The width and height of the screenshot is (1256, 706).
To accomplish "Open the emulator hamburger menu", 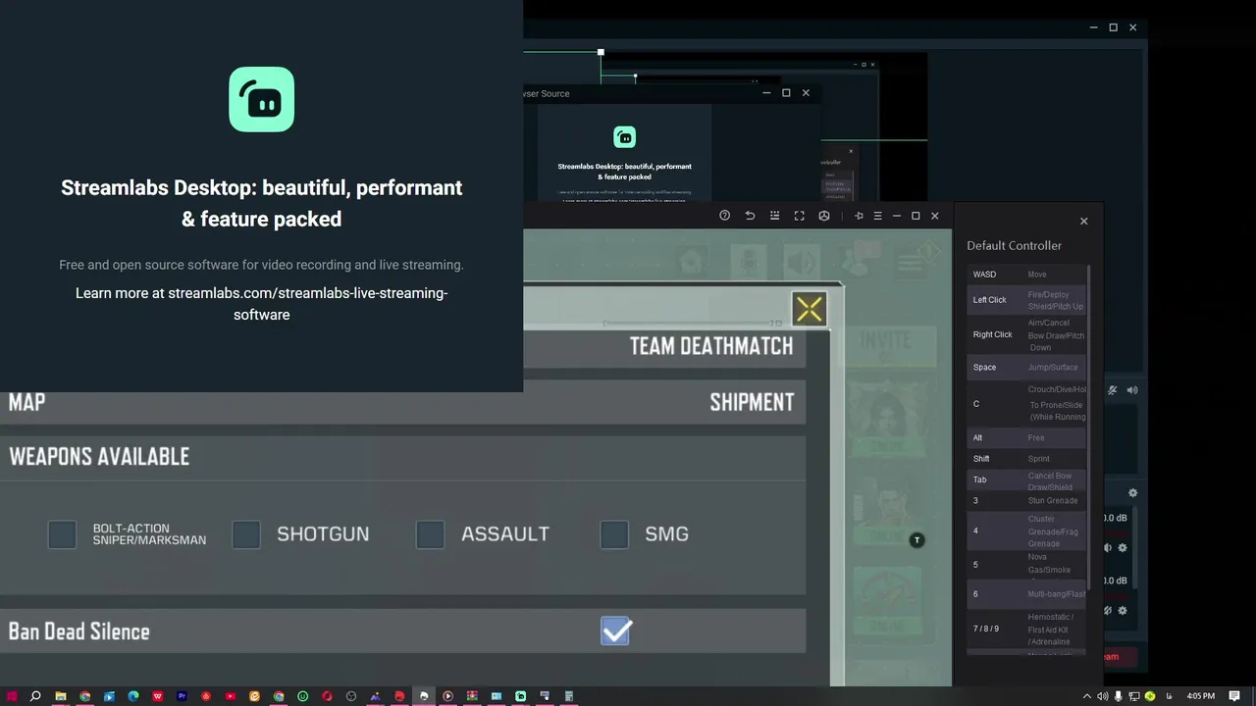I will [877, 216].
